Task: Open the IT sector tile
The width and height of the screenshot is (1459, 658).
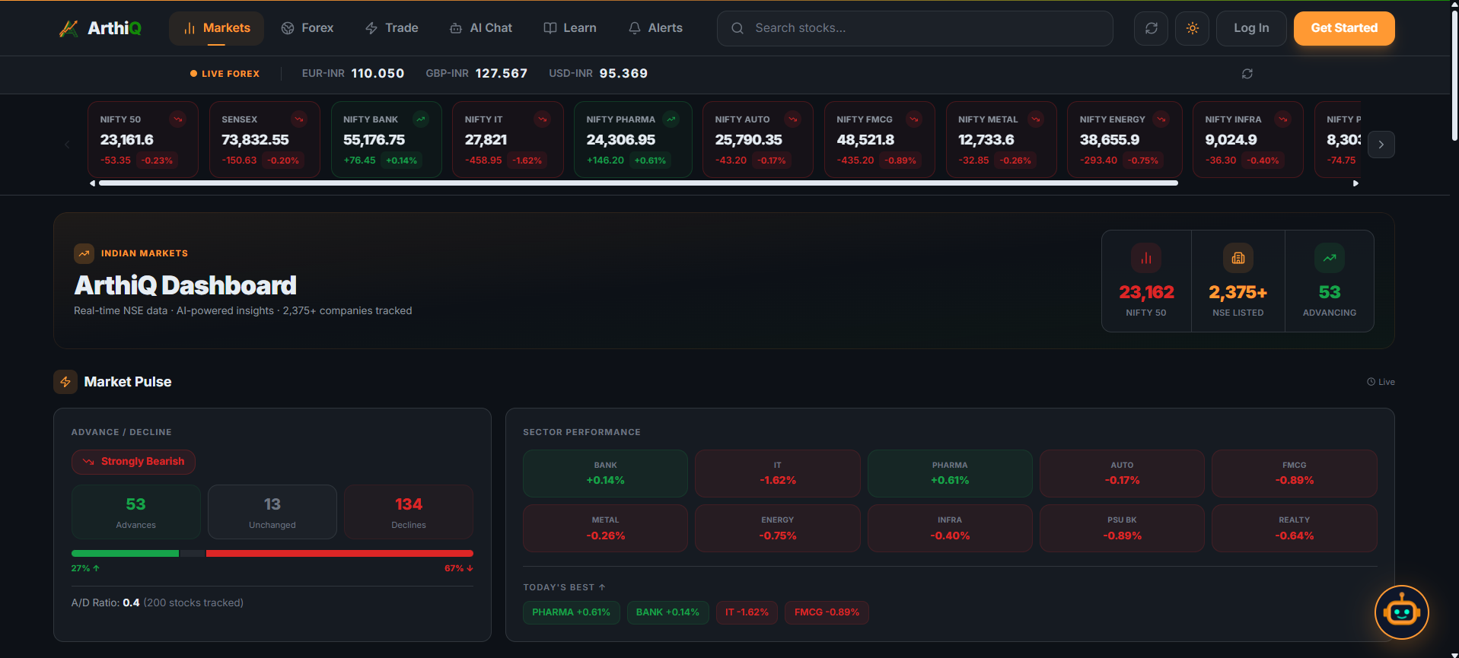Action: pos(778,473)
